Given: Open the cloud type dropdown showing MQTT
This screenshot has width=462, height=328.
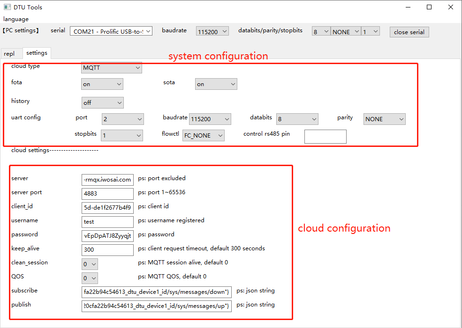Looking at the screenshot, I should click(x=111, y=67).
